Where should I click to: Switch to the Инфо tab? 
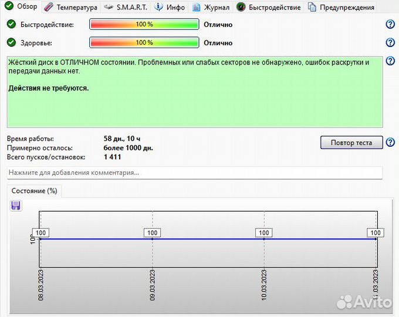click(170, 8)
